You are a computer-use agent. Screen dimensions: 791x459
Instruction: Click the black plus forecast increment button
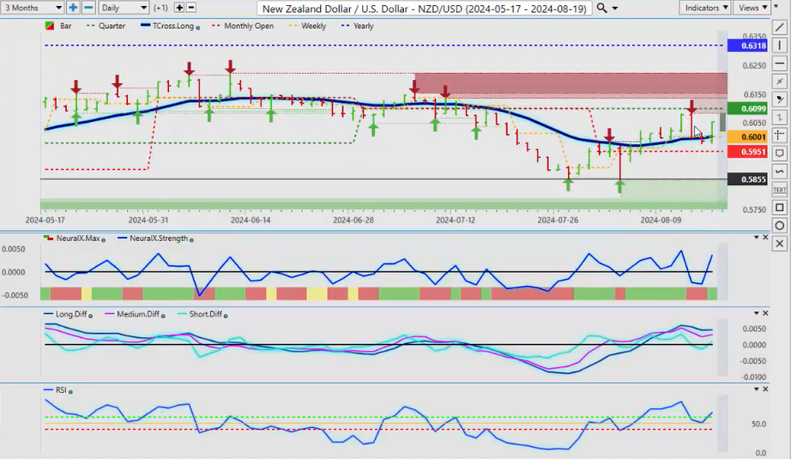[x=179, y=8]
